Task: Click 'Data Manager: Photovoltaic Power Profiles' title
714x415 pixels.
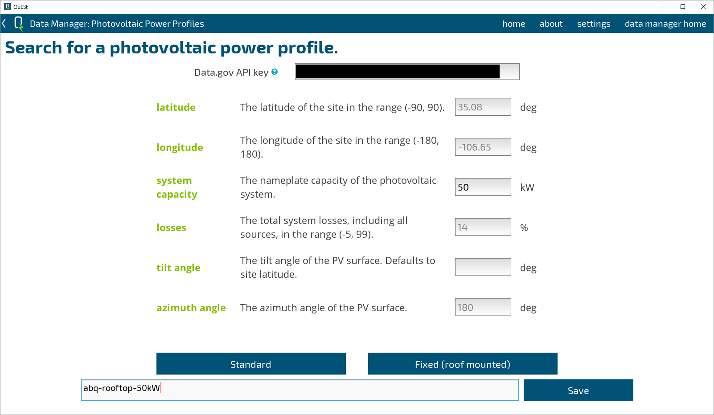Action: click(117, 24)
